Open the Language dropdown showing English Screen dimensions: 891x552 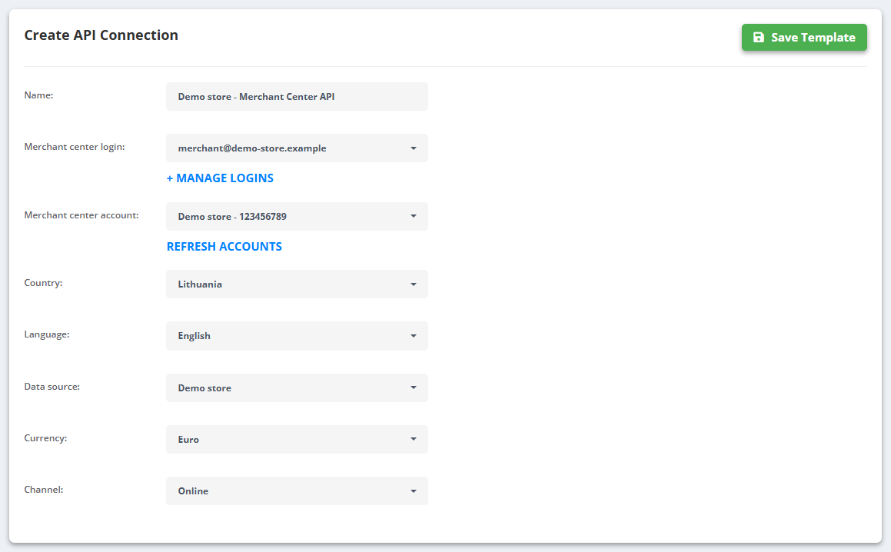point(297,335)
